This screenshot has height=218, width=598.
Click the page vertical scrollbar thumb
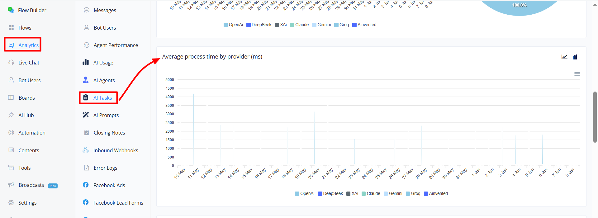coord(595,117)
